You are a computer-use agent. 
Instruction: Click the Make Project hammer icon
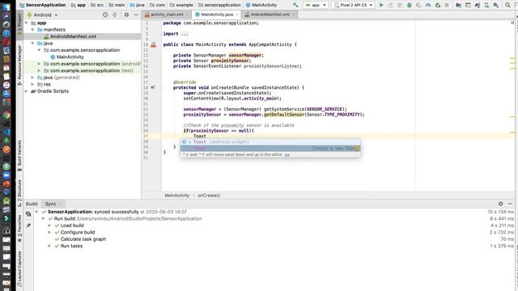pyautogui.click(x=295, y=5)
